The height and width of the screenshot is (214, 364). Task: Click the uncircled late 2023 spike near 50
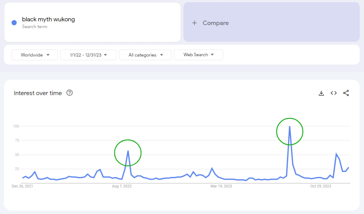(x=336, y=154)
